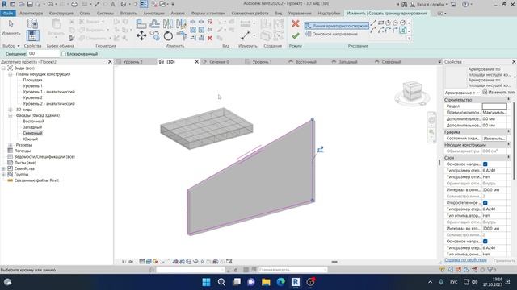The width and height of the screenshot is (517, 290).
Task: Select Северный in the project browser
Action: (x=32, y=133)
